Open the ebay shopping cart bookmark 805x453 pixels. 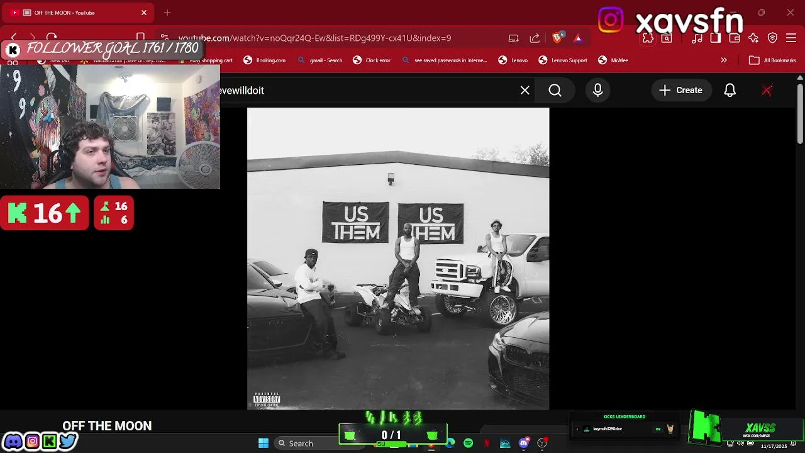coord(206,60)
